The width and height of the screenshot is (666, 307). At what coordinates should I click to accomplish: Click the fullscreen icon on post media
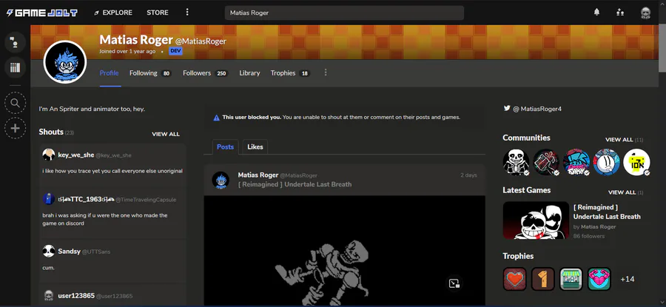[x=454, y=283]
